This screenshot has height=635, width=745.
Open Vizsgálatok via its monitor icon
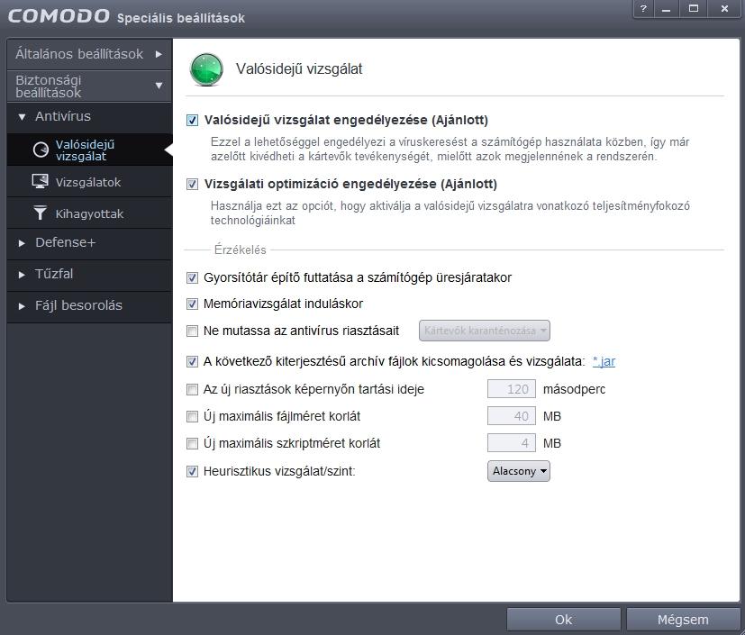click(x=40, y=181)
